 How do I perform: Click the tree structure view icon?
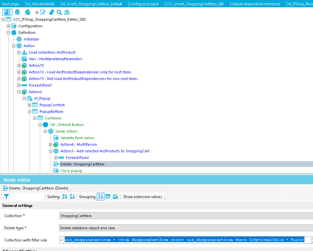(x=7, y=13)
